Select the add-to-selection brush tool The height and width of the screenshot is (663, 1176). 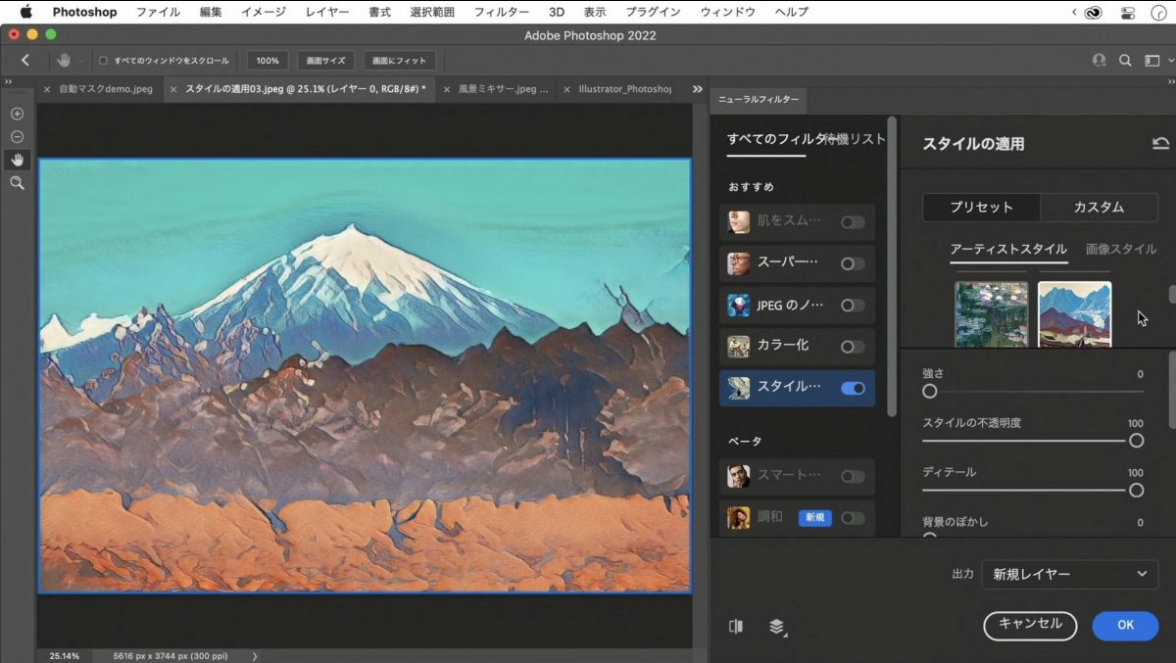17,114
